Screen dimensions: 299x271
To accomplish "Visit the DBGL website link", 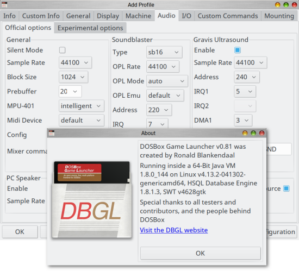I will tap(174, 230).
